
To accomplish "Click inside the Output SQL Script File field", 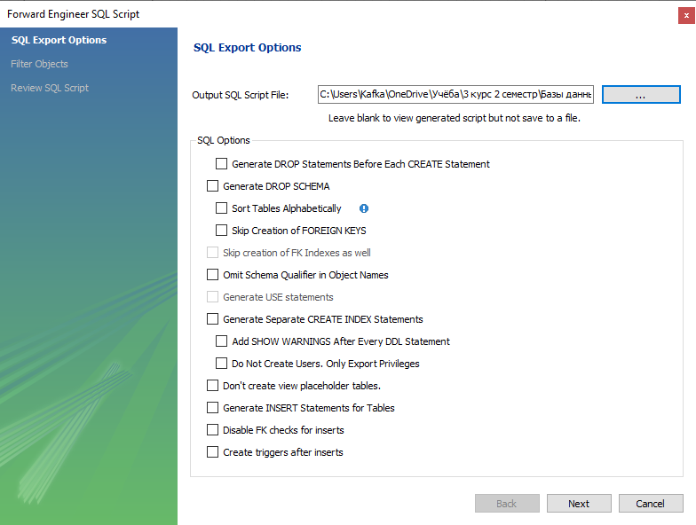I will click(456, 94).
